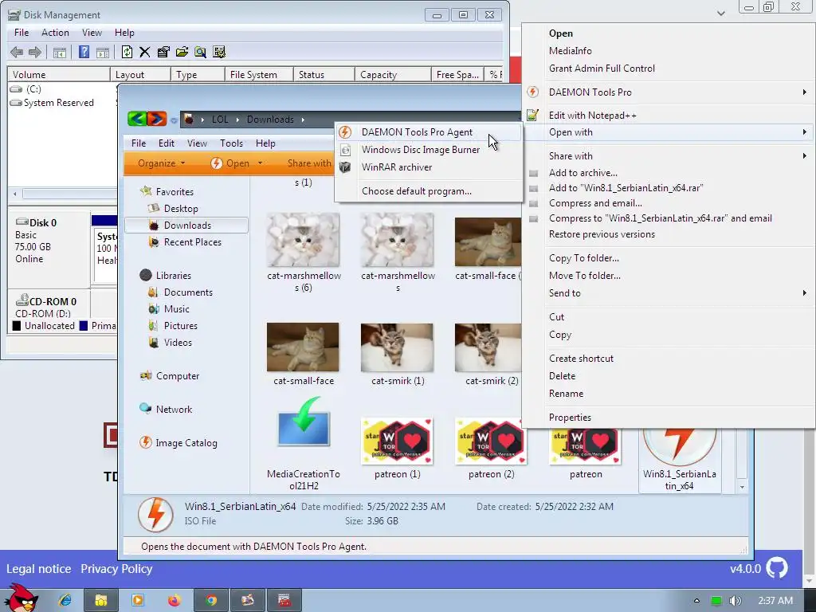
Task: Open Chrome from the taskbar
Action: click(210, 601)
